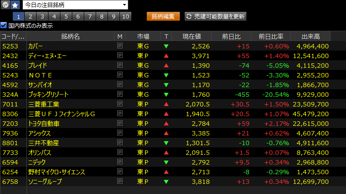The width and height of the screenshot is (346, 194).
Task: Switch to page tab 5
Action: point(66,17)
